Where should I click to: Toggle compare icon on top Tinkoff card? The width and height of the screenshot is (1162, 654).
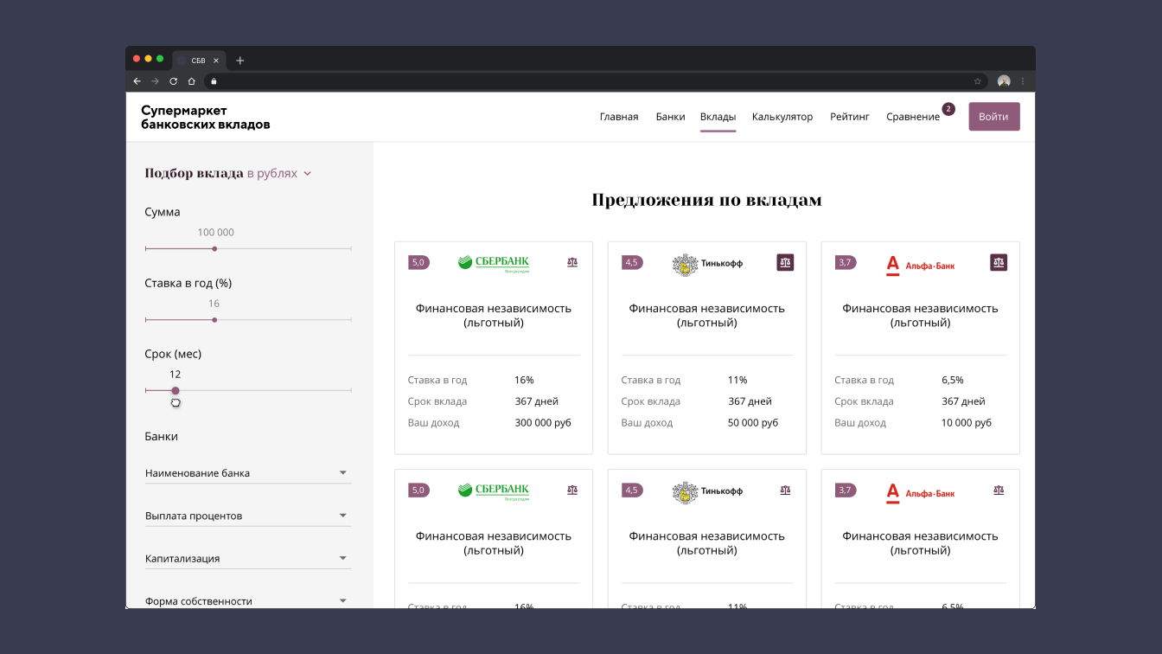coord(785,262)
